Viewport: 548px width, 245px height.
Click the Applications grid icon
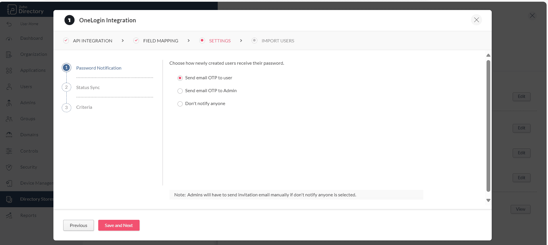9,71
